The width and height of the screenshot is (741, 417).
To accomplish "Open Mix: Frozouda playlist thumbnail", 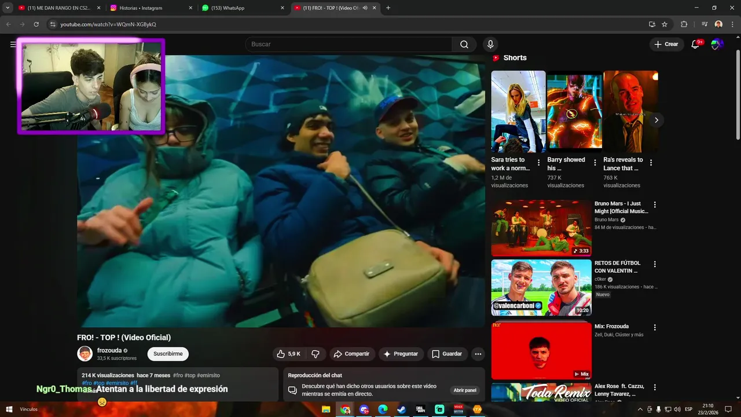I will coord(541,351).
